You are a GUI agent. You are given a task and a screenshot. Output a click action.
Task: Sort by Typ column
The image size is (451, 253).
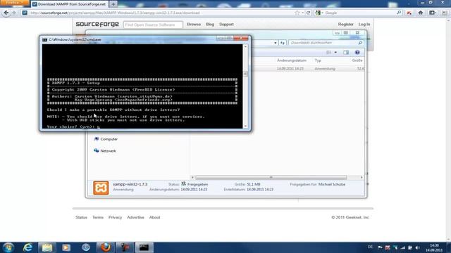(x=318, y=60)
